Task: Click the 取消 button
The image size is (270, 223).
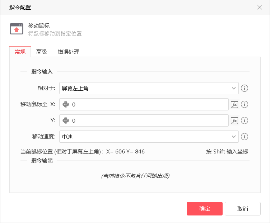Action: click(x=243, y=209)
